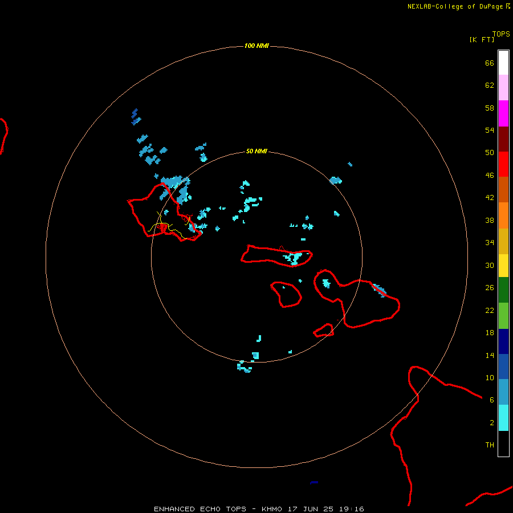Select the bright red legend swatch
The image size is (513, 513).
[x=503, y=164]
